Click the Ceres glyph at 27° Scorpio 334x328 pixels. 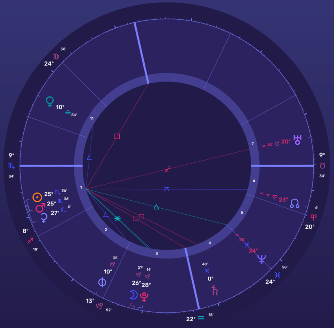pyautogui.click(x=44, y=216)
